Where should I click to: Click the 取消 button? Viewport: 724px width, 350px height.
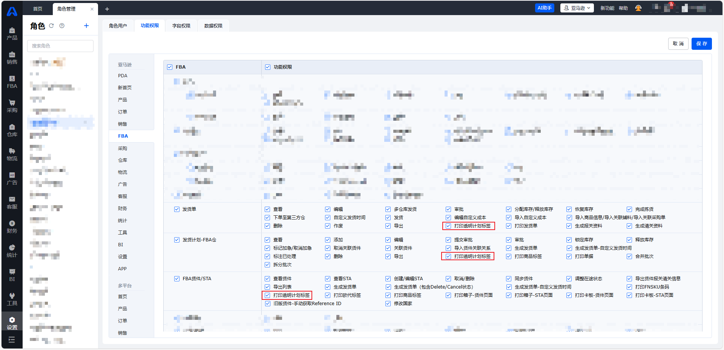click(x=678, y=44)
